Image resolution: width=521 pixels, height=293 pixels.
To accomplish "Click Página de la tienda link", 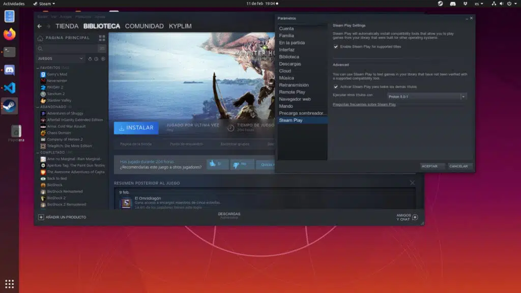I will tap(135, 144).
